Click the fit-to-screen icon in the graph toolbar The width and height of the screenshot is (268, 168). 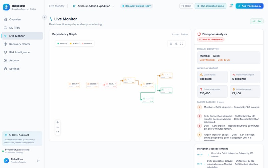click(x=182, y=44)
